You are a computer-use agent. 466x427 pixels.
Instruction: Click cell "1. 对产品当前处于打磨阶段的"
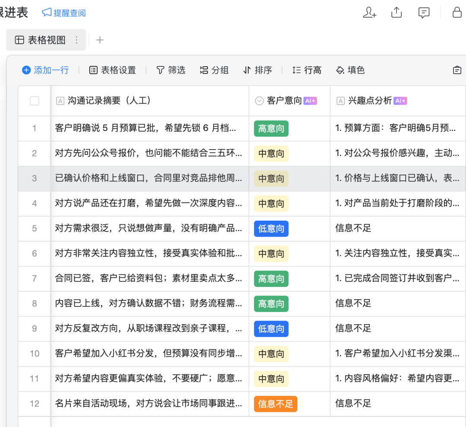(398, 203)
